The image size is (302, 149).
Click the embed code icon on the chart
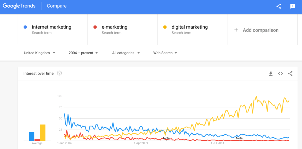(280, 73)
